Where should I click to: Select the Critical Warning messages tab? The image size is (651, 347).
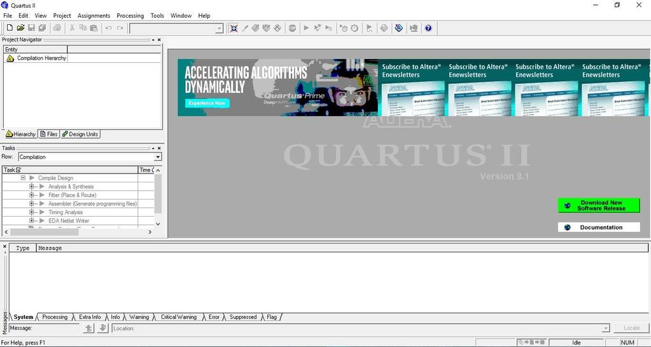click(x=179, y=316)
